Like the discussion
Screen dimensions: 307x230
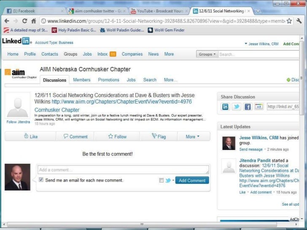click(x=30, y=136)
